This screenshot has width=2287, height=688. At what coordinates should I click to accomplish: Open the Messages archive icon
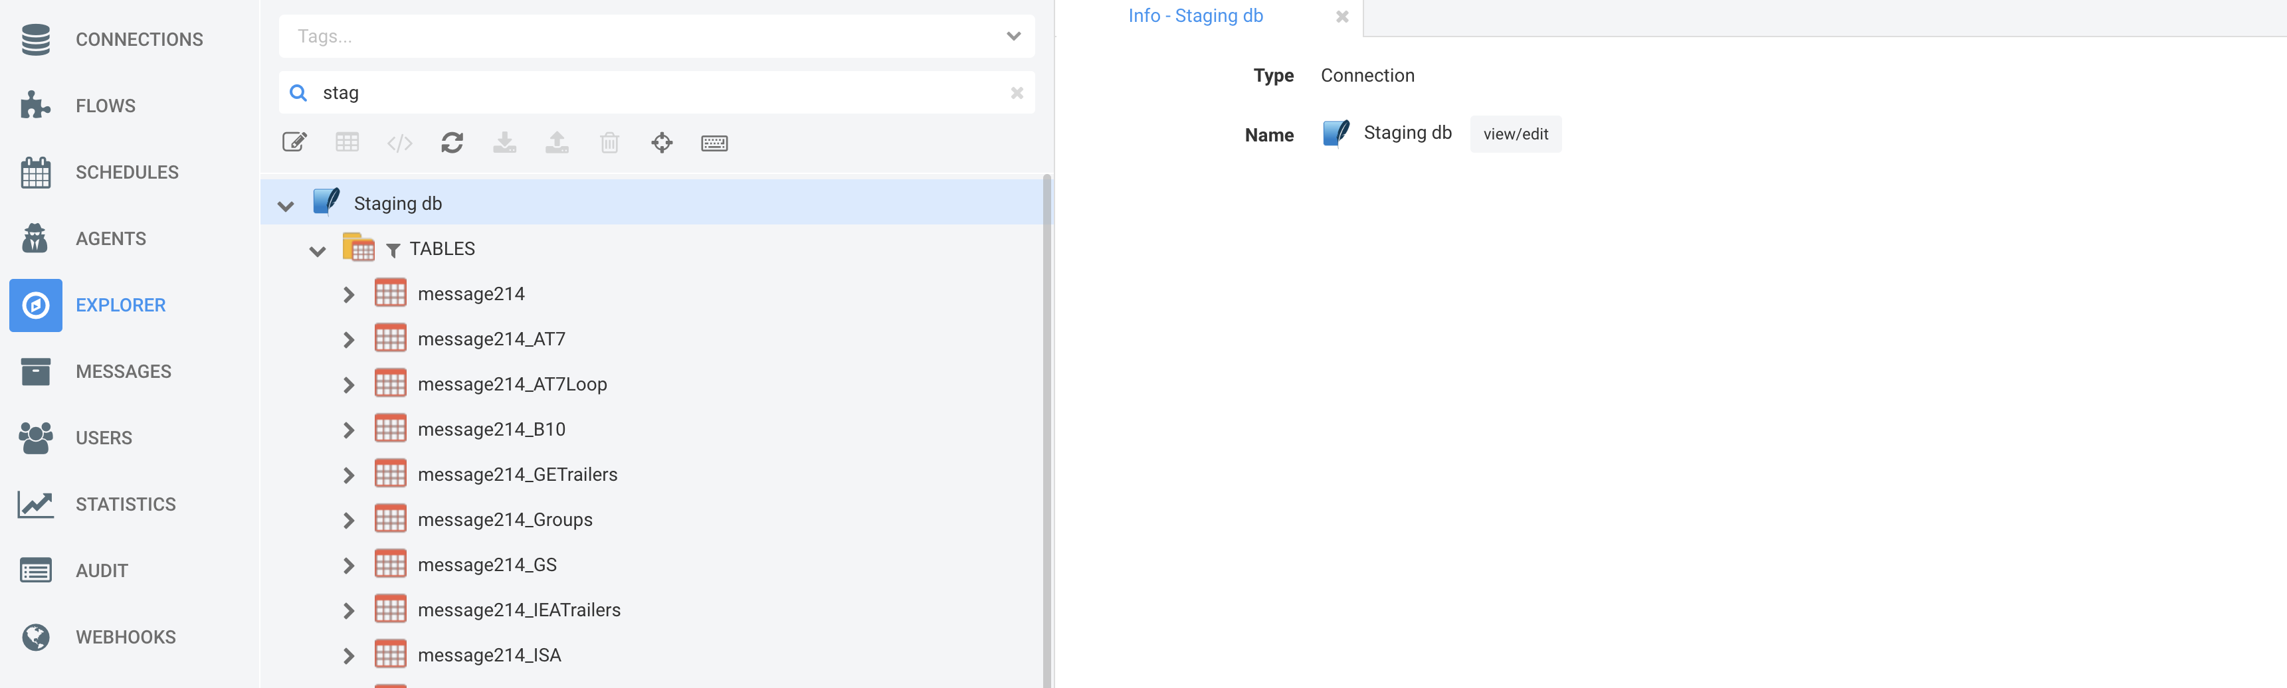pos(35,372)
